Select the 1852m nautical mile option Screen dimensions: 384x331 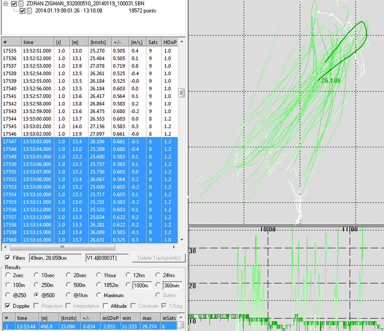[x=99, y=285]
